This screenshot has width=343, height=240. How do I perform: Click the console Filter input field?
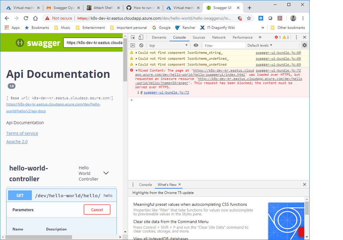click(x=223, y=45)
